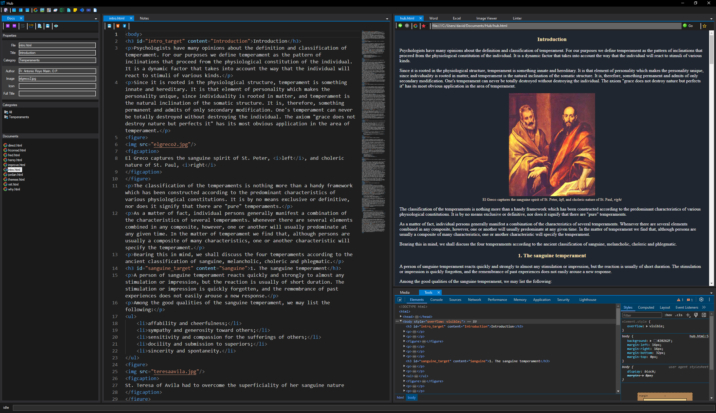Click the inspect element picker in DevTools
This screenshot has width=716, height=413.
click(400, 300)
